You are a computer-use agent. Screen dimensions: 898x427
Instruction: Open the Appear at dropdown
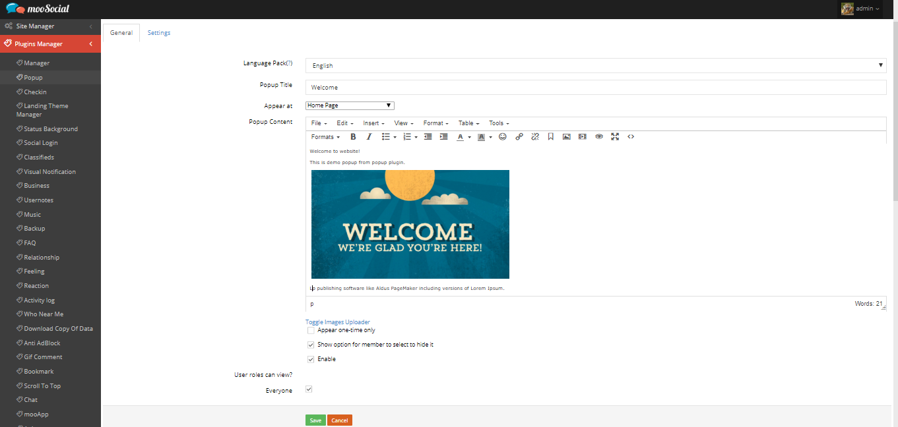[x=350, y=105]
